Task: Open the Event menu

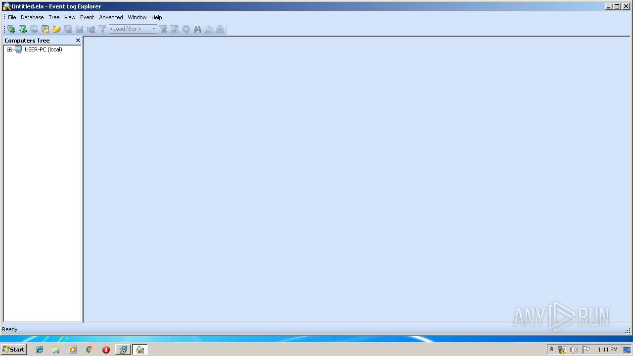Action: point(87,17)
